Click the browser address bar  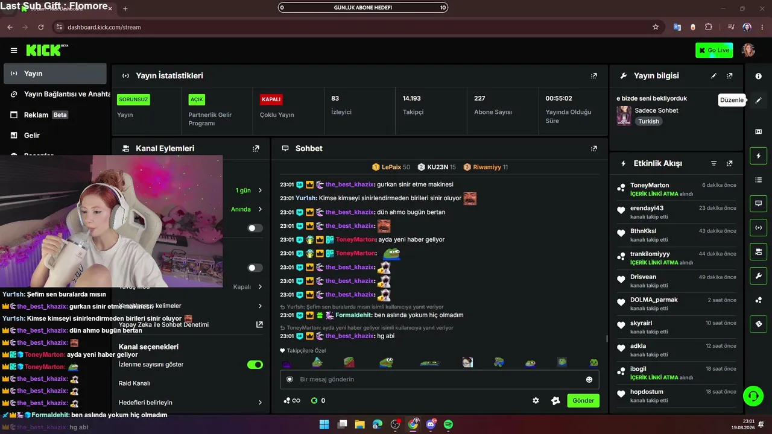pyautogui.click(x=356, y=27)
